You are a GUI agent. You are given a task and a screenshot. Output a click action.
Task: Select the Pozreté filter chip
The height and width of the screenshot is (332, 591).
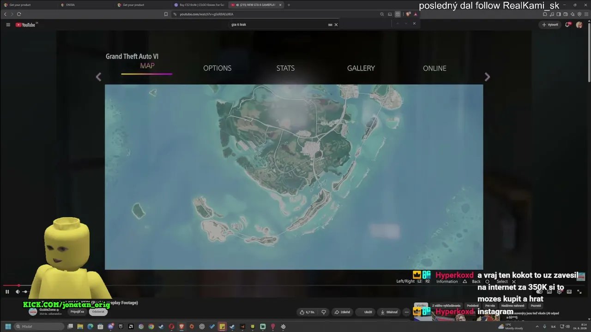(x=536, y=306)
